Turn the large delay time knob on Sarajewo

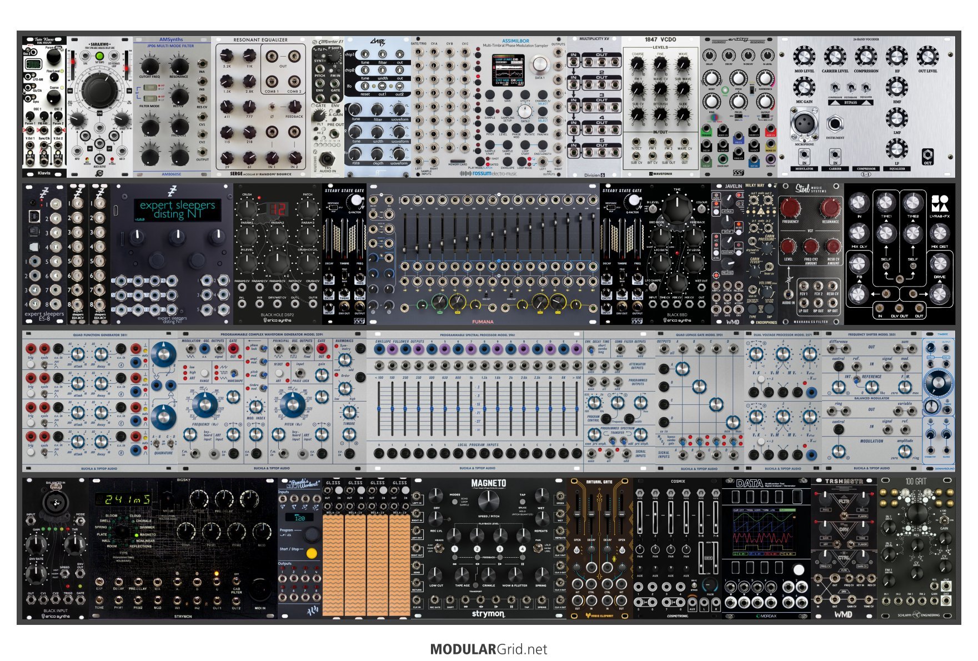pyautogui.click(x=100, y=89)
